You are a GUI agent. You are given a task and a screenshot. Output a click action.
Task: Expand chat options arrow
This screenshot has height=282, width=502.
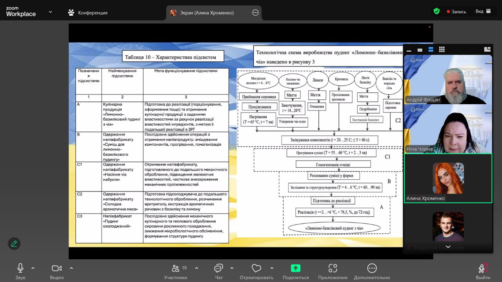(232, 268)
